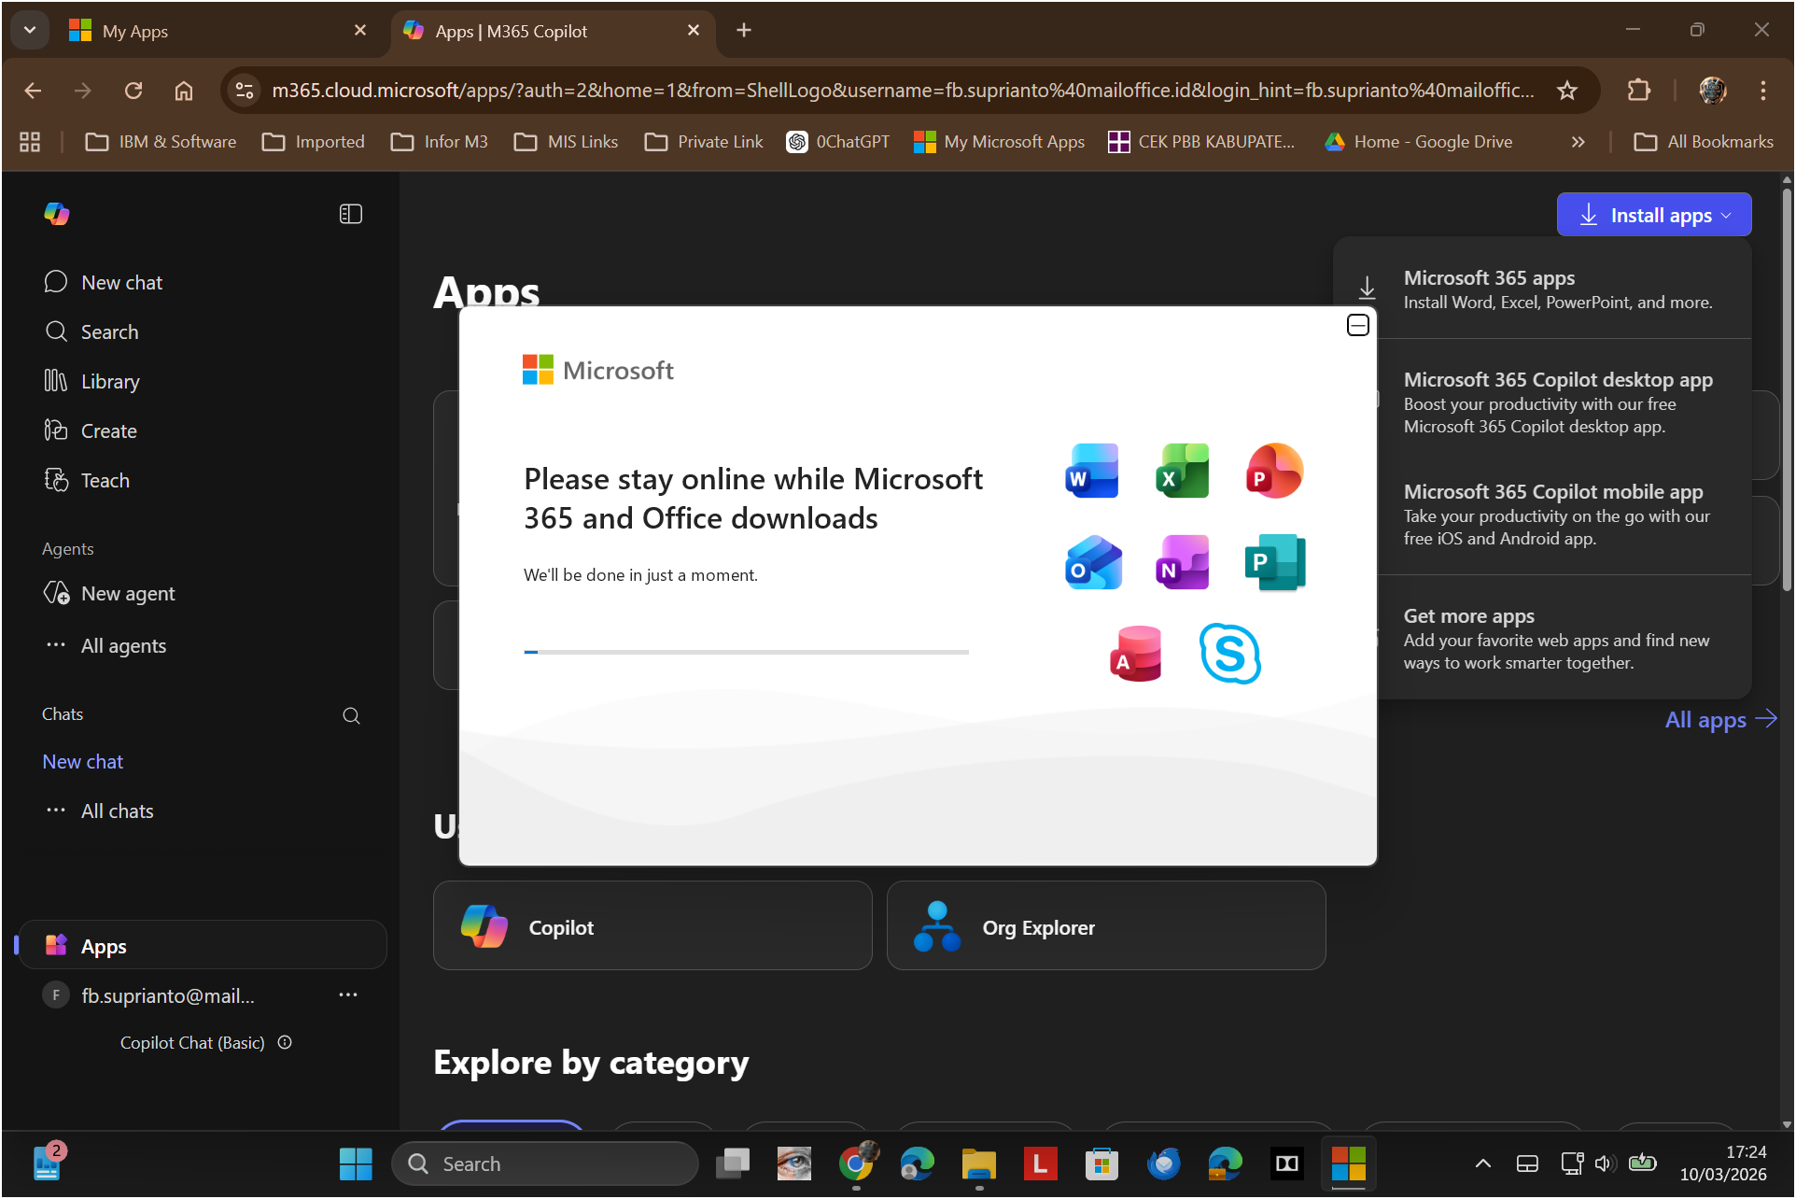Collapse the sidebar with the panel icon
This screenshot has height=1199, width=1796.
350,214
